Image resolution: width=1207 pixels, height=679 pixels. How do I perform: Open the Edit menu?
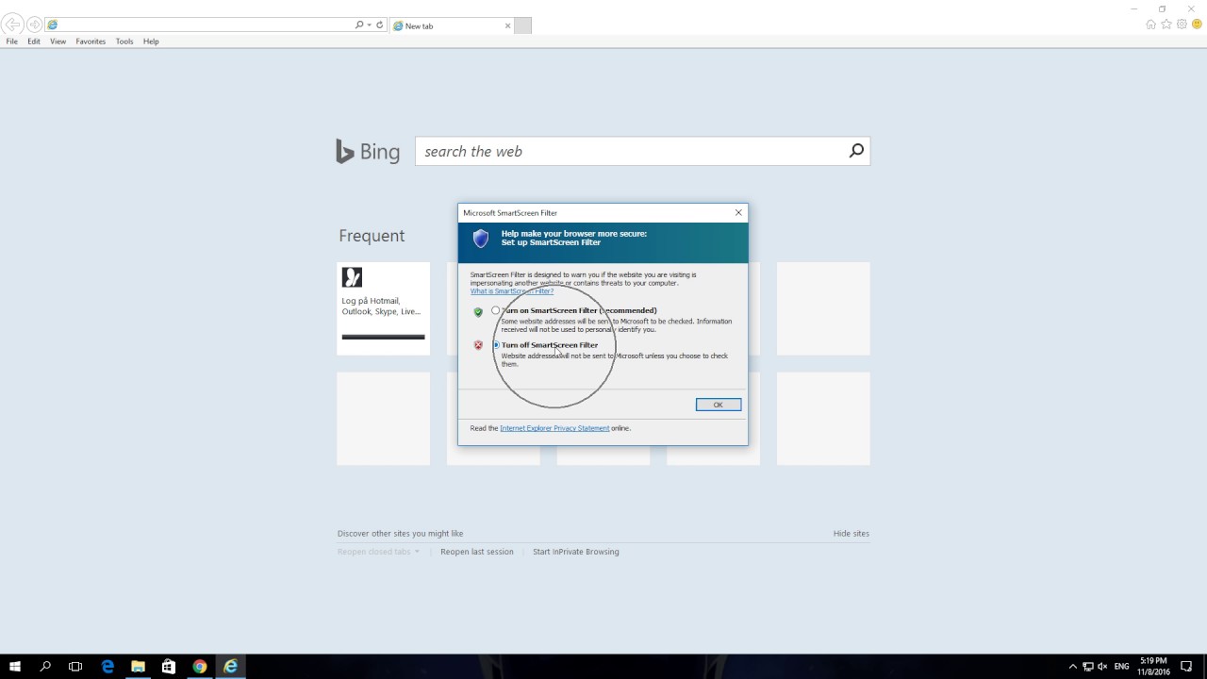pos(34,41)
